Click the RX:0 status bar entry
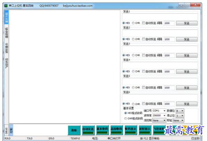 coord(8,138)
